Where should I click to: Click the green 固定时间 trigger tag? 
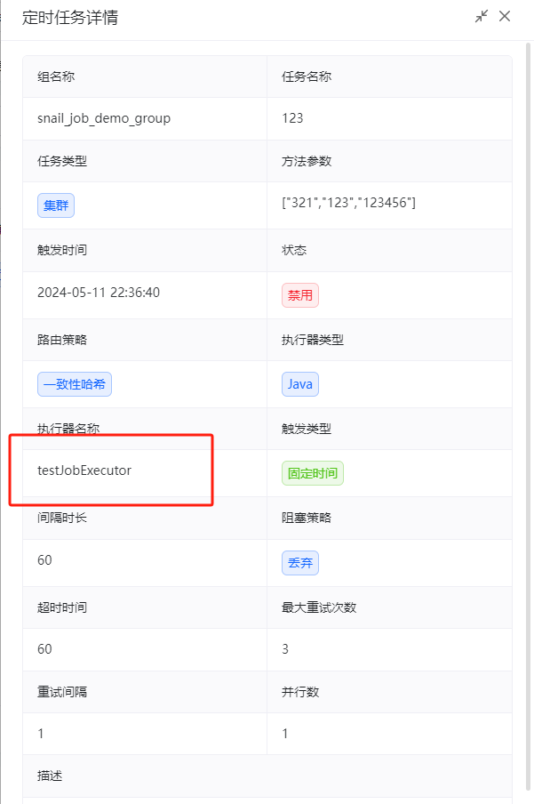[x=312, y=473]
